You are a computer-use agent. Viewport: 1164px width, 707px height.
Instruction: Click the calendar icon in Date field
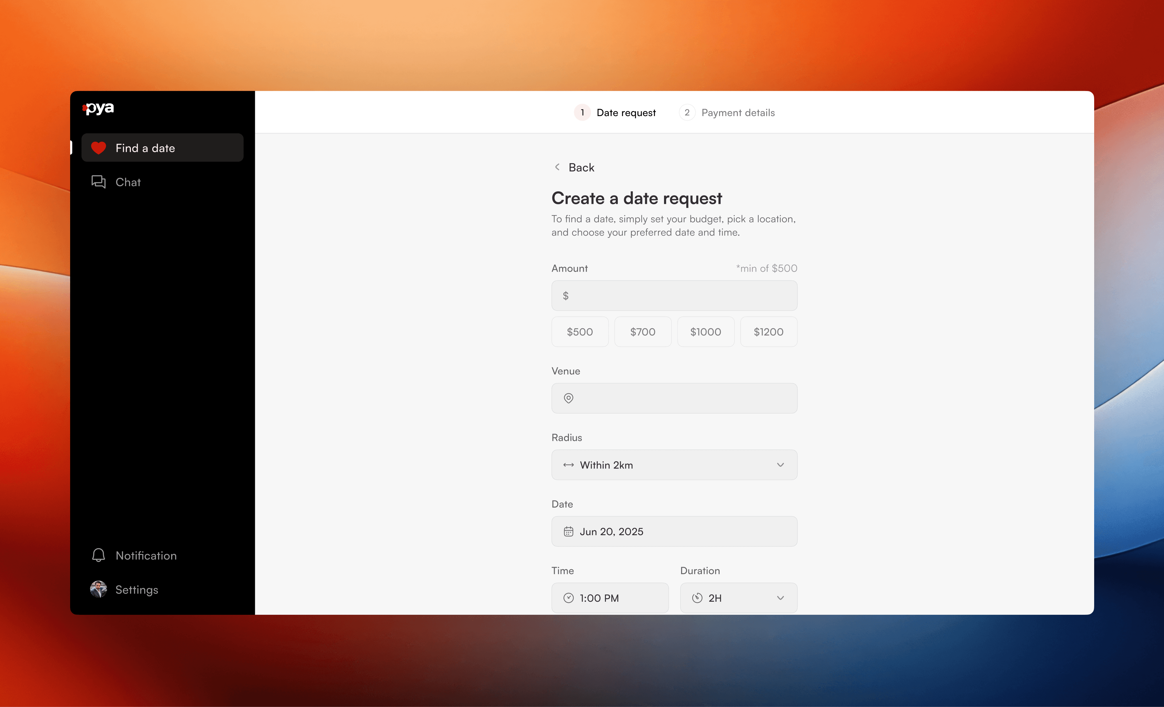(568, 531)
